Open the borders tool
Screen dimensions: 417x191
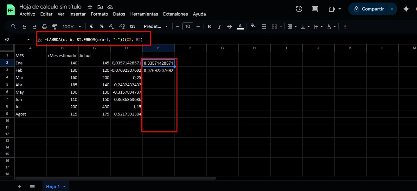[264, 27]
